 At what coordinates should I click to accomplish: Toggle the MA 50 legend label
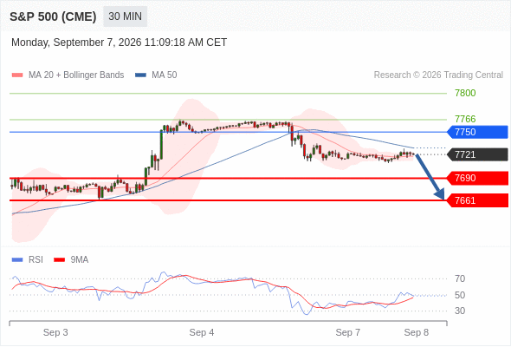[x=165, y=75]
